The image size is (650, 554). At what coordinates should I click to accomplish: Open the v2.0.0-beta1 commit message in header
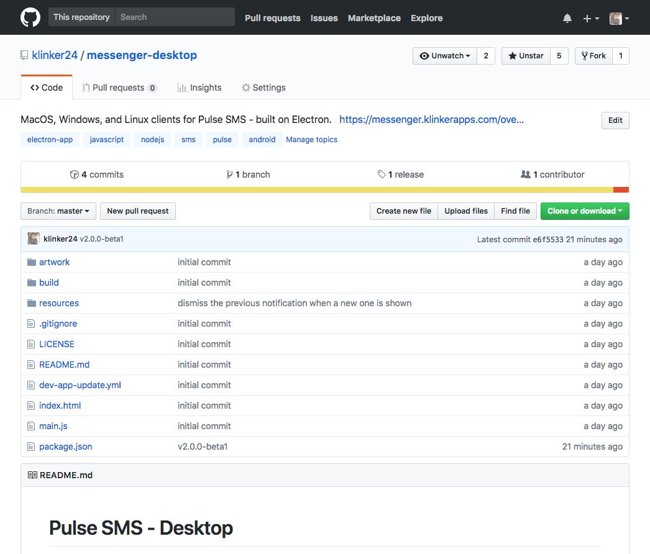(x=101, y=239)
